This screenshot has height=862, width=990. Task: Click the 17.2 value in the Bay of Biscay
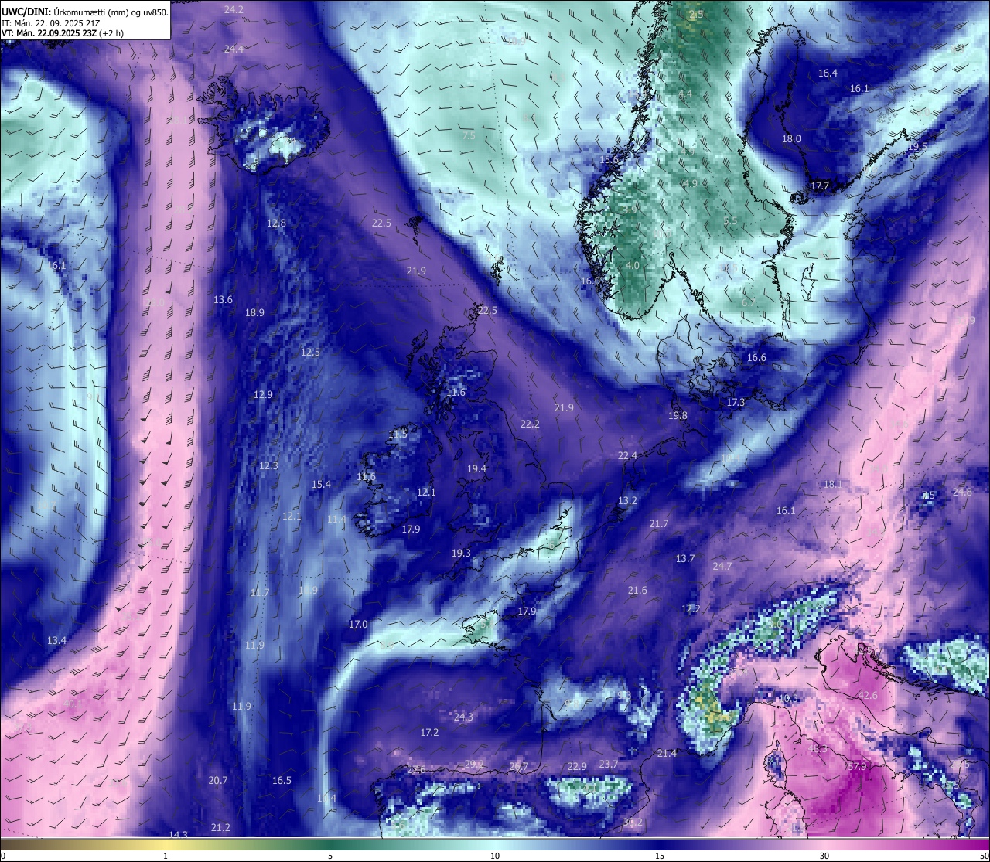coord(429,731)
